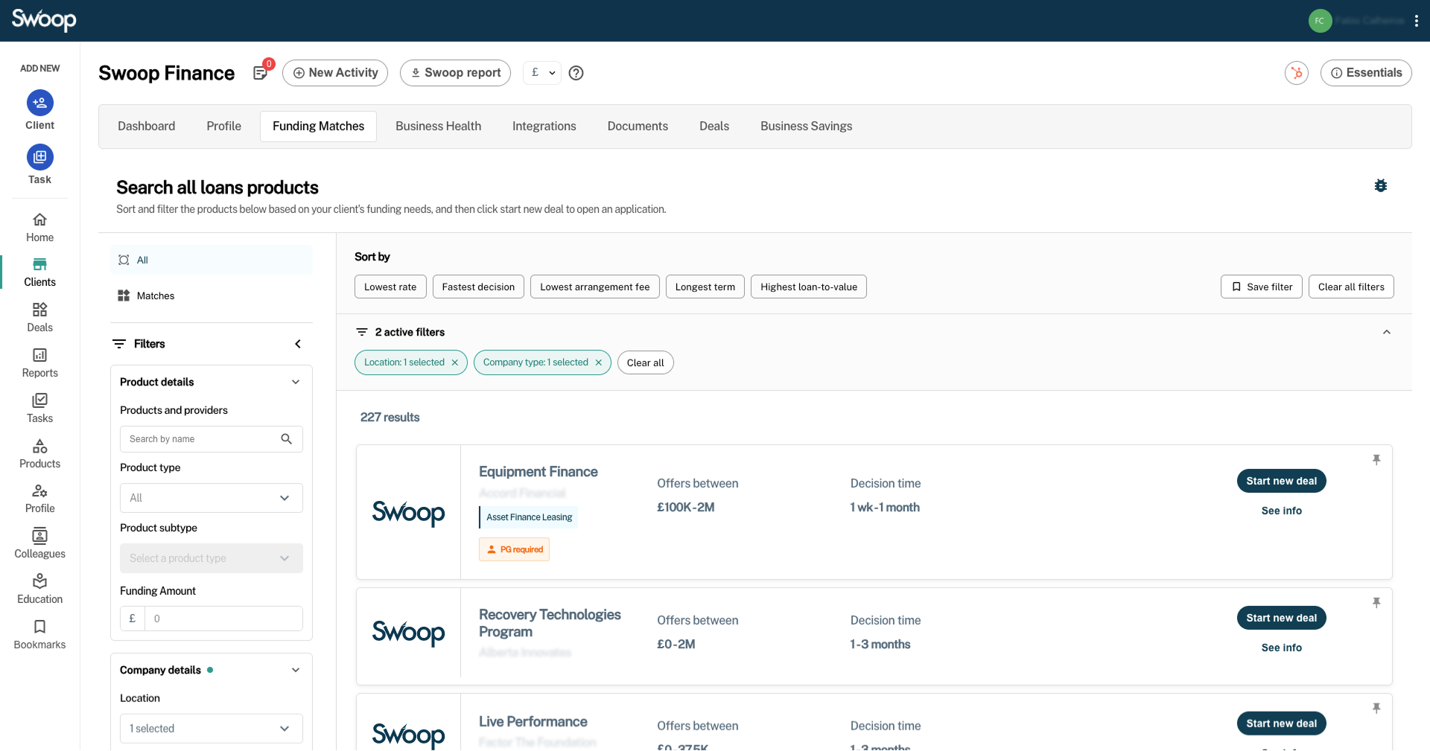
Task: Go to Education in the sidebar
Action: pos(40,589)
